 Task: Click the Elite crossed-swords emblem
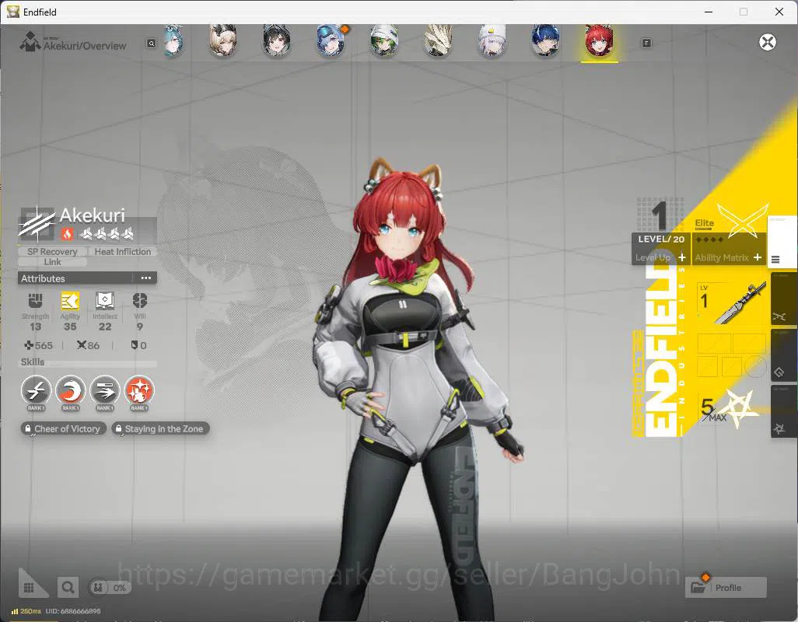click(743, 221)
